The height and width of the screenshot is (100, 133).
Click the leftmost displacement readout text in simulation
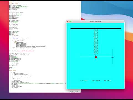(84, 81)
